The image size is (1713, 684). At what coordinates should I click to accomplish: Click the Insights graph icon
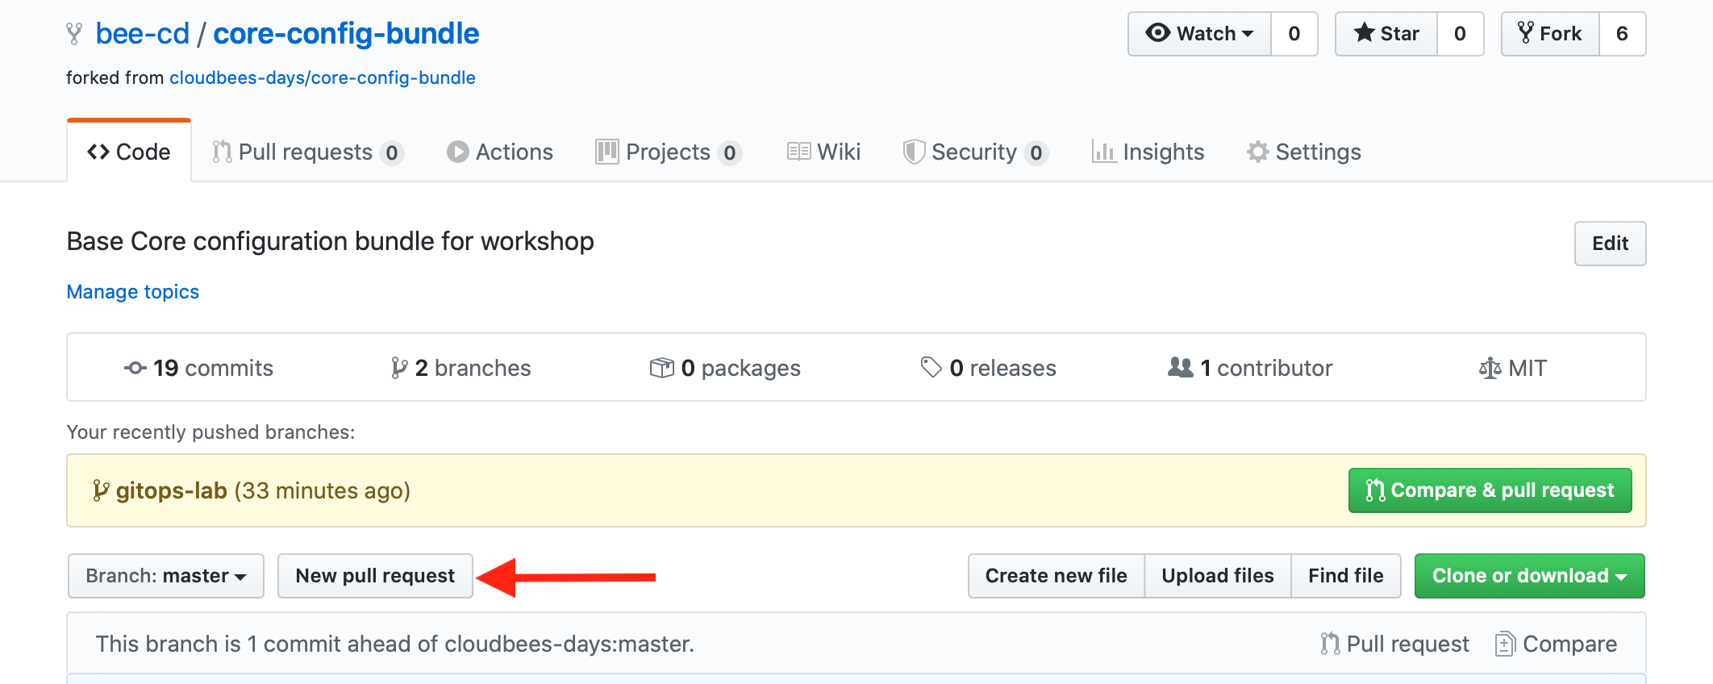click(x=1103, y=152)
